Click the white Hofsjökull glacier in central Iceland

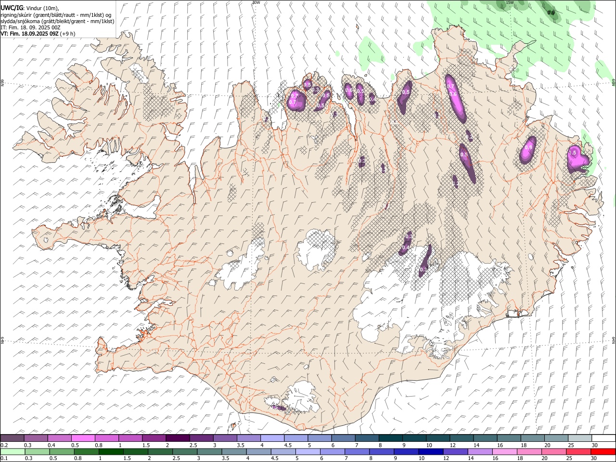pos(316,250)
